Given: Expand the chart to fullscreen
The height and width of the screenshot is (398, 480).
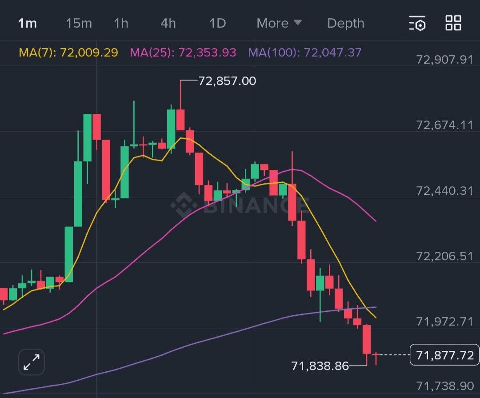Looking at the screenshot, I should point(32,362).
